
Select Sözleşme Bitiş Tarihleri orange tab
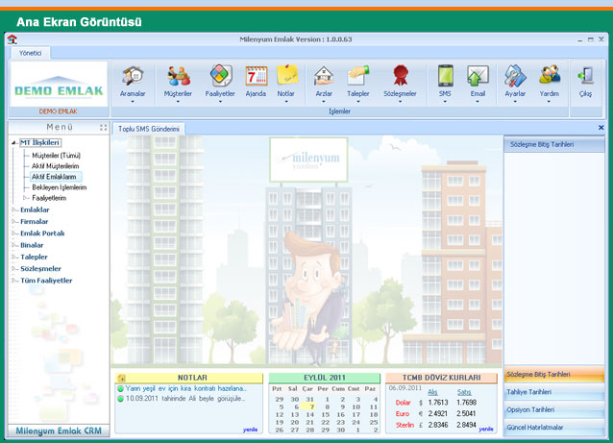click(x=554, y=375)
